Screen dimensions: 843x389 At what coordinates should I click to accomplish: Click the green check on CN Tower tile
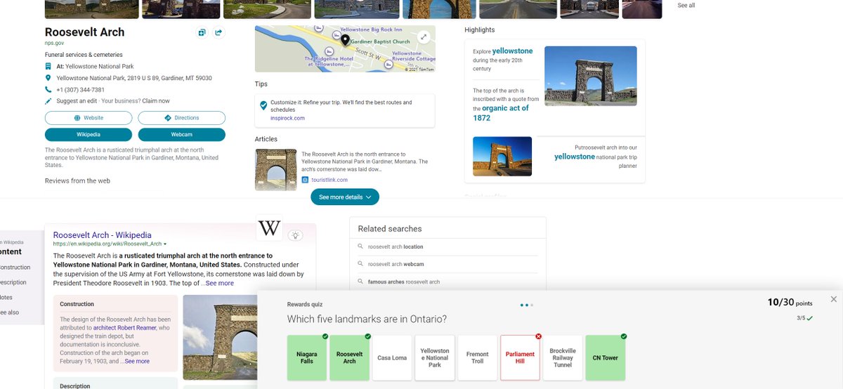tap(624, 336)
